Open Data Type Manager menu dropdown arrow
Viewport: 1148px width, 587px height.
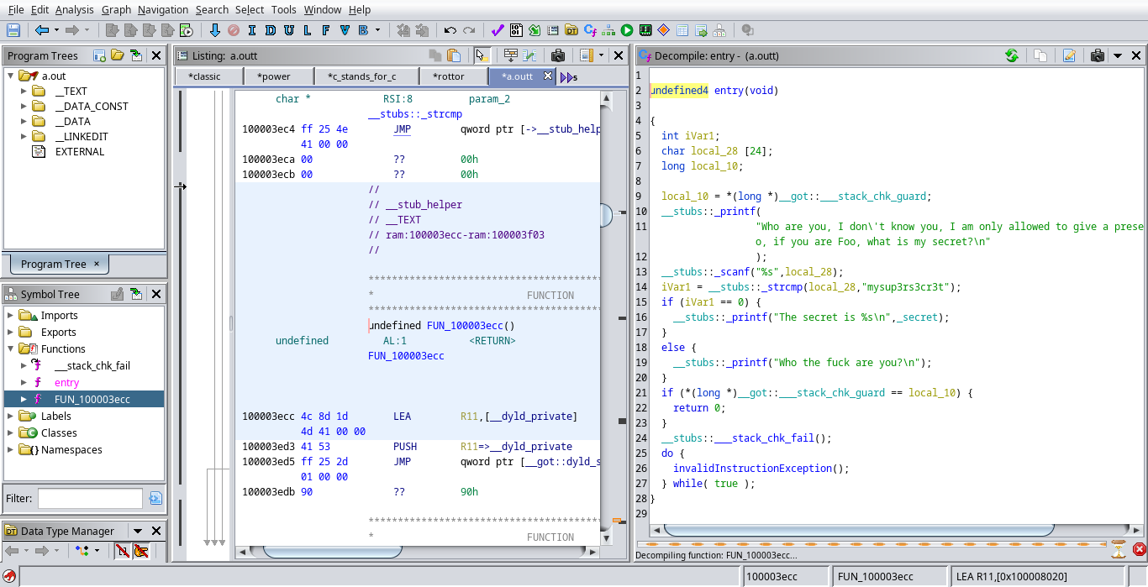137,531
